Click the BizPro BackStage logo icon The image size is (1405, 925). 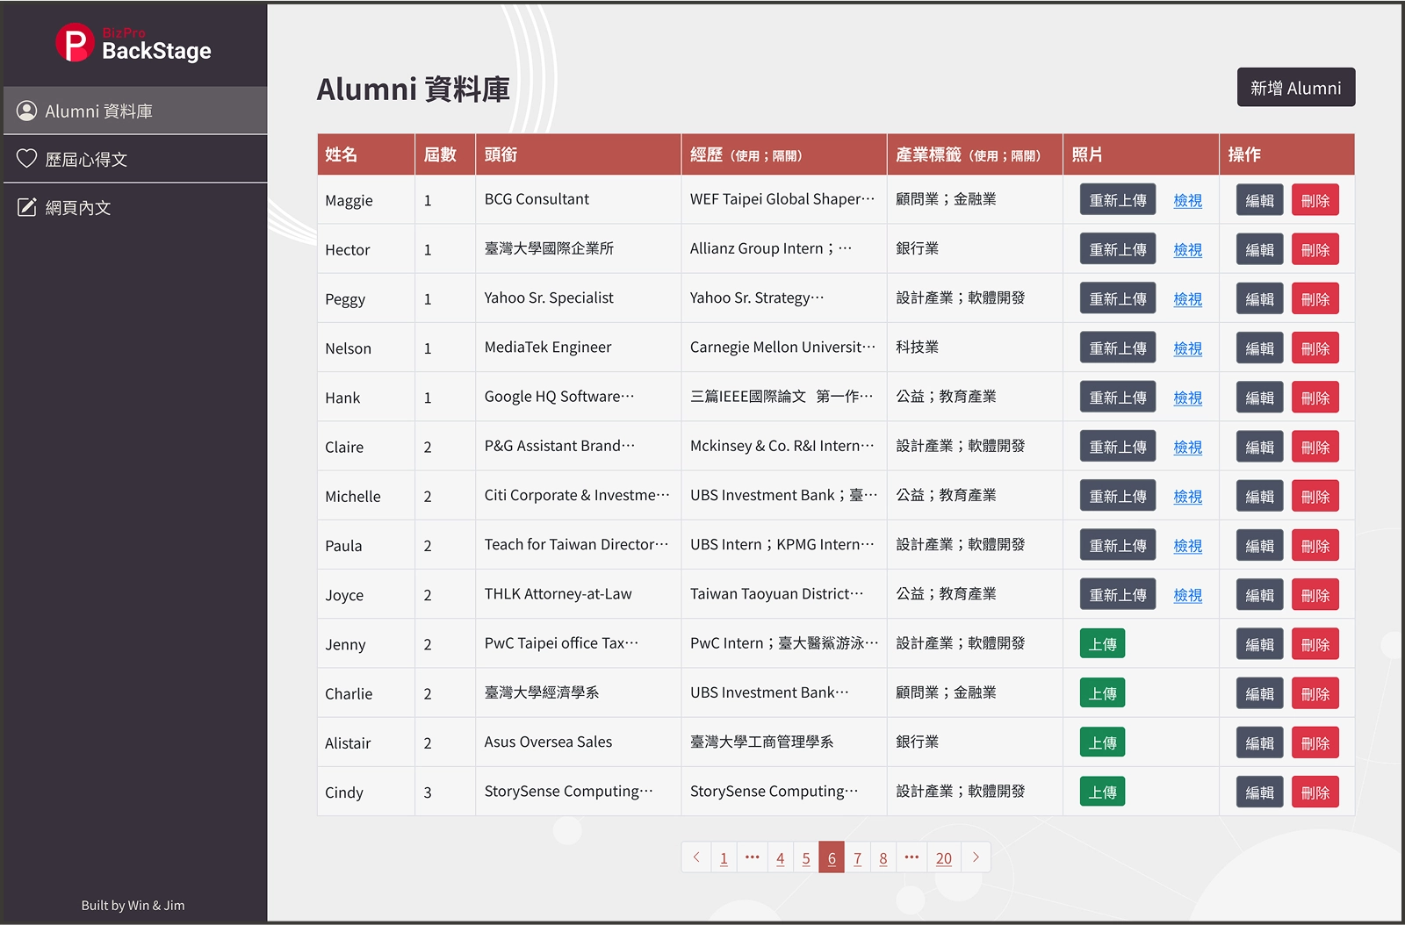pos(75,43)
